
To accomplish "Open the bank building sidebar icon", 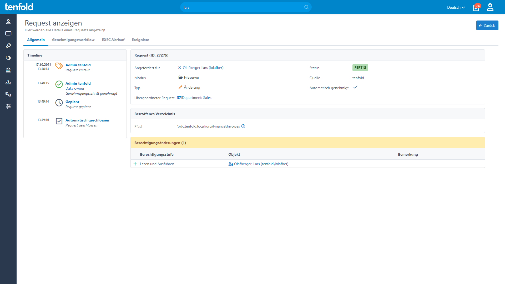I will pos(8,70).
